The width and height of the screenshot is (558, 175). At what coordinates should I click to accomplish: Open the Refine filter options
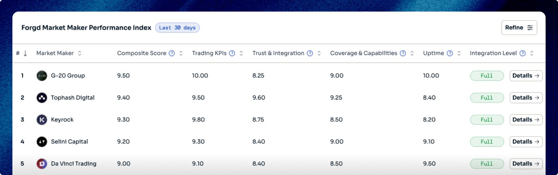(519, 28)
